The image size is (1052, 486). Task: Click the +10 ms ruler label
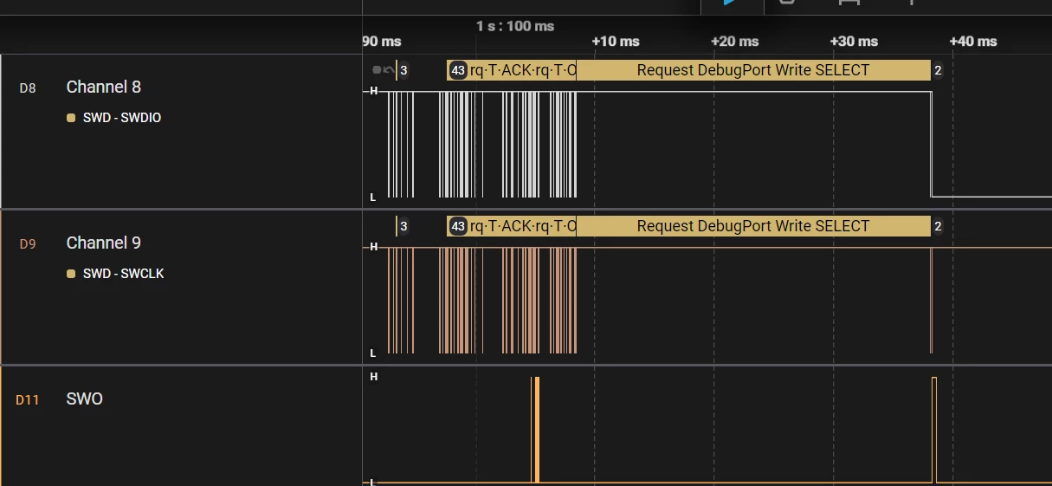[x=616, y=41]
